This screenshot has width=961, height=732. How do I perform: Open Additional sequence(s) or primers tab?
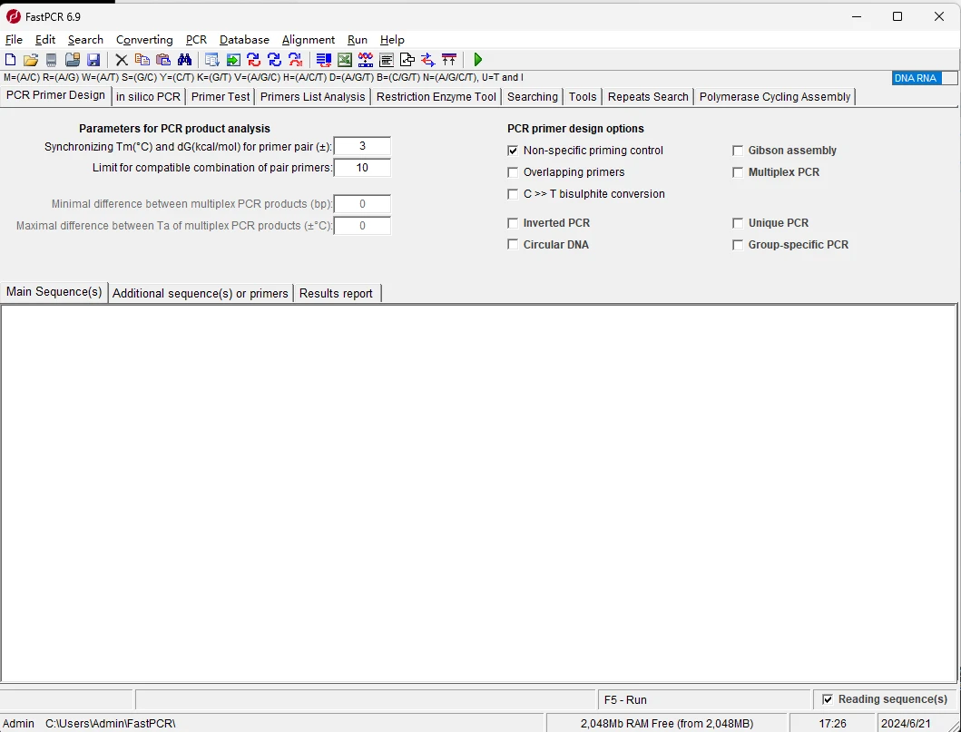(201, 293)
